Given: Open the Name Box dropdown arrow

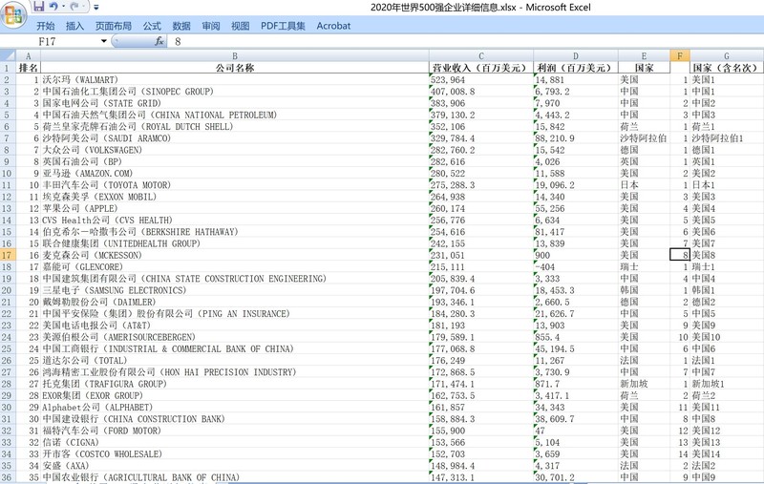Looking at the screenshot, I should 104,41.
